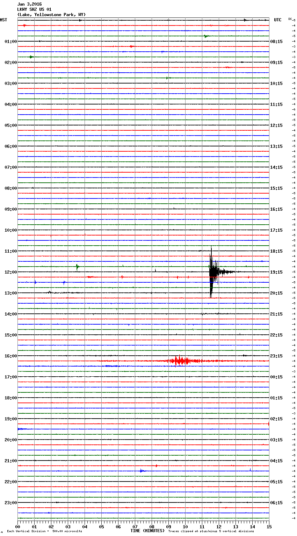The image size is (297, 536).
Task: Click the '12' minute tick on bottom axis
Action: pos(219,527)
